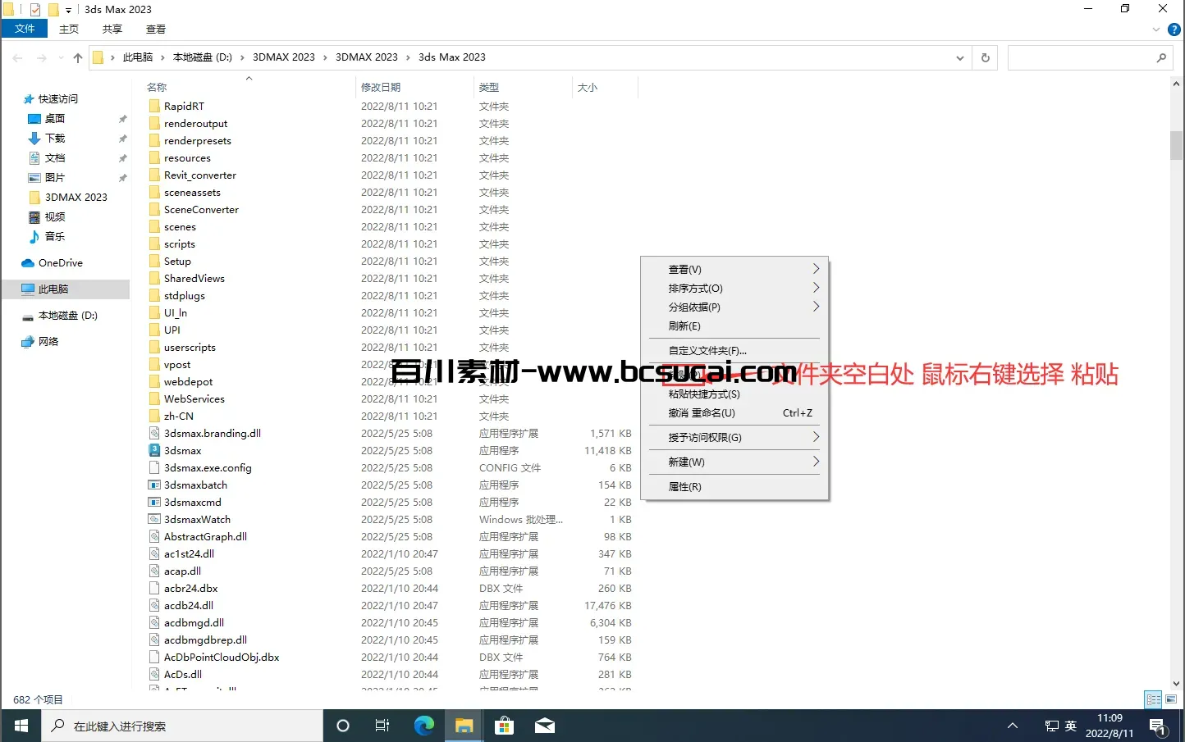Viewport: 1185px width, 742px height.
Task: Open the notification center icon
Action: click(1158, 726)
